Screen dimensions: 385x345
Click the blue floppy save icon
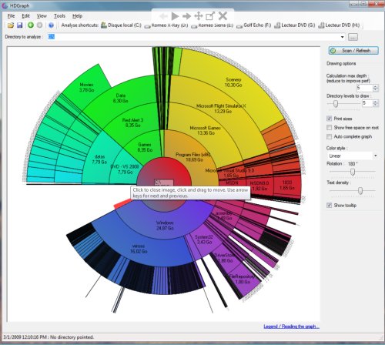click(x=20, y=25)
